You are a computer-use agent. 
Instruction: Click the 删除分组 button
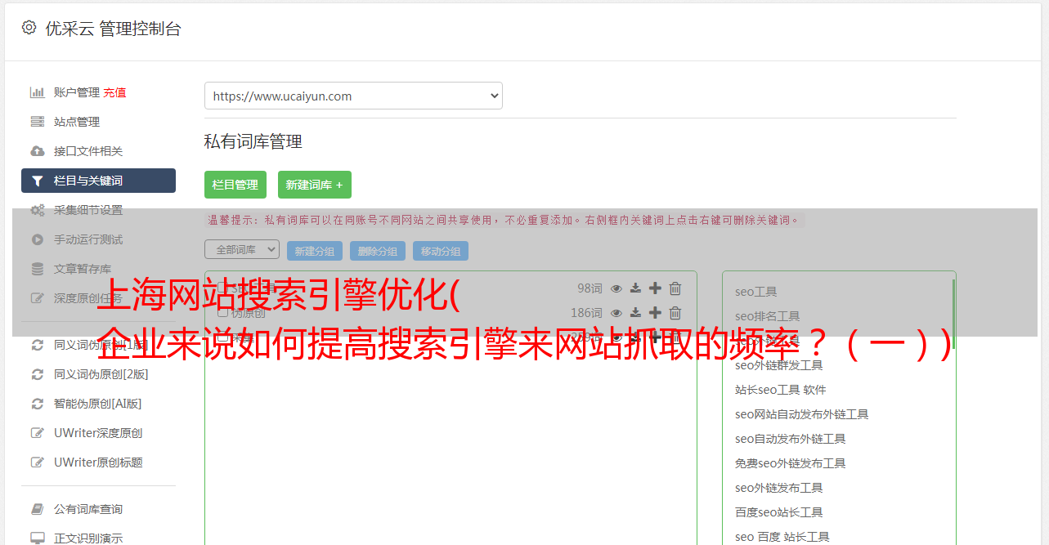coord(378,251)
